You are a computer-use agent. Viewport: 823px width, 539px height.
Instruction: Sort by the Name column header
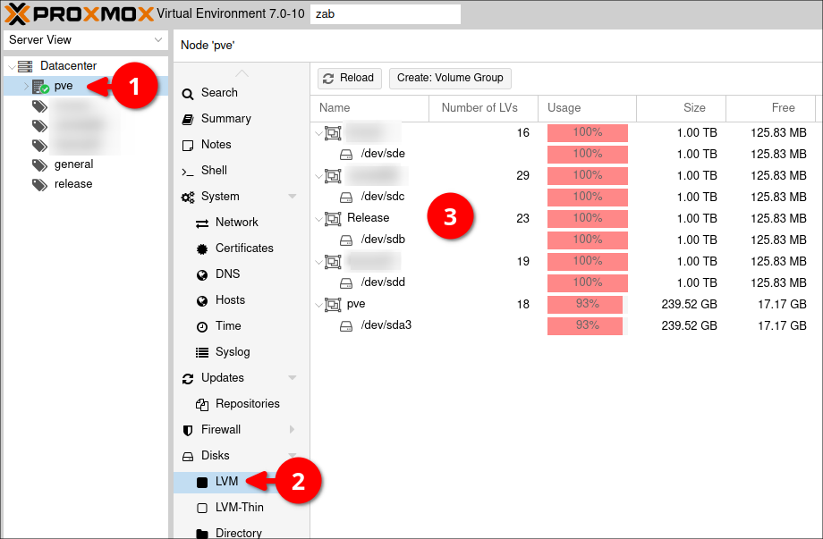click(369, 108)
